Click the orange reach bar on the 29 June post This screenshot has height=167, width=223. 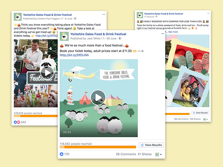98,147
